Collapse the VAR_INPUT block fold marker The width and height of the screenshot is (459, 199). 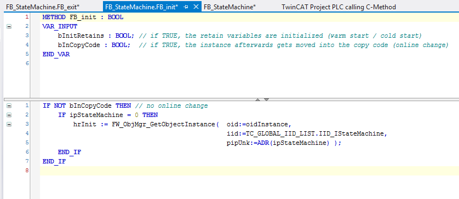click(x=9, y=27)
